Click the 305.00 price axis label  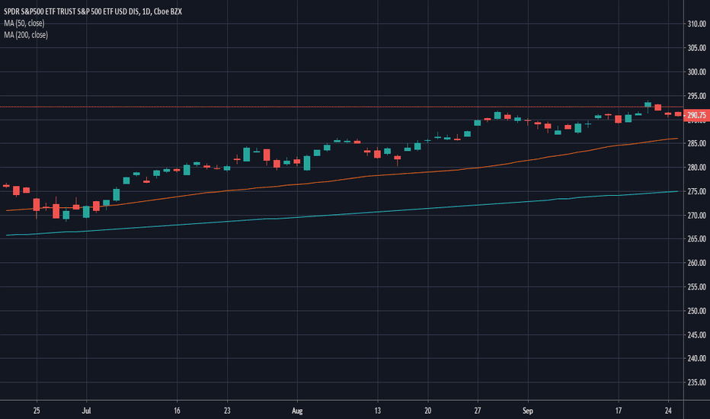pyautogui.click(x=696, y=48)
